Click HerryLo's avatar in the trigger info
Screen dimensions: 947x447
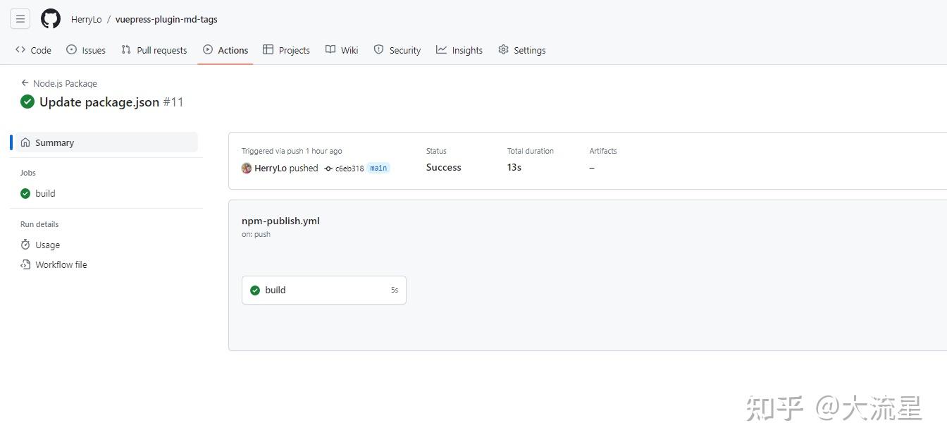247,168
